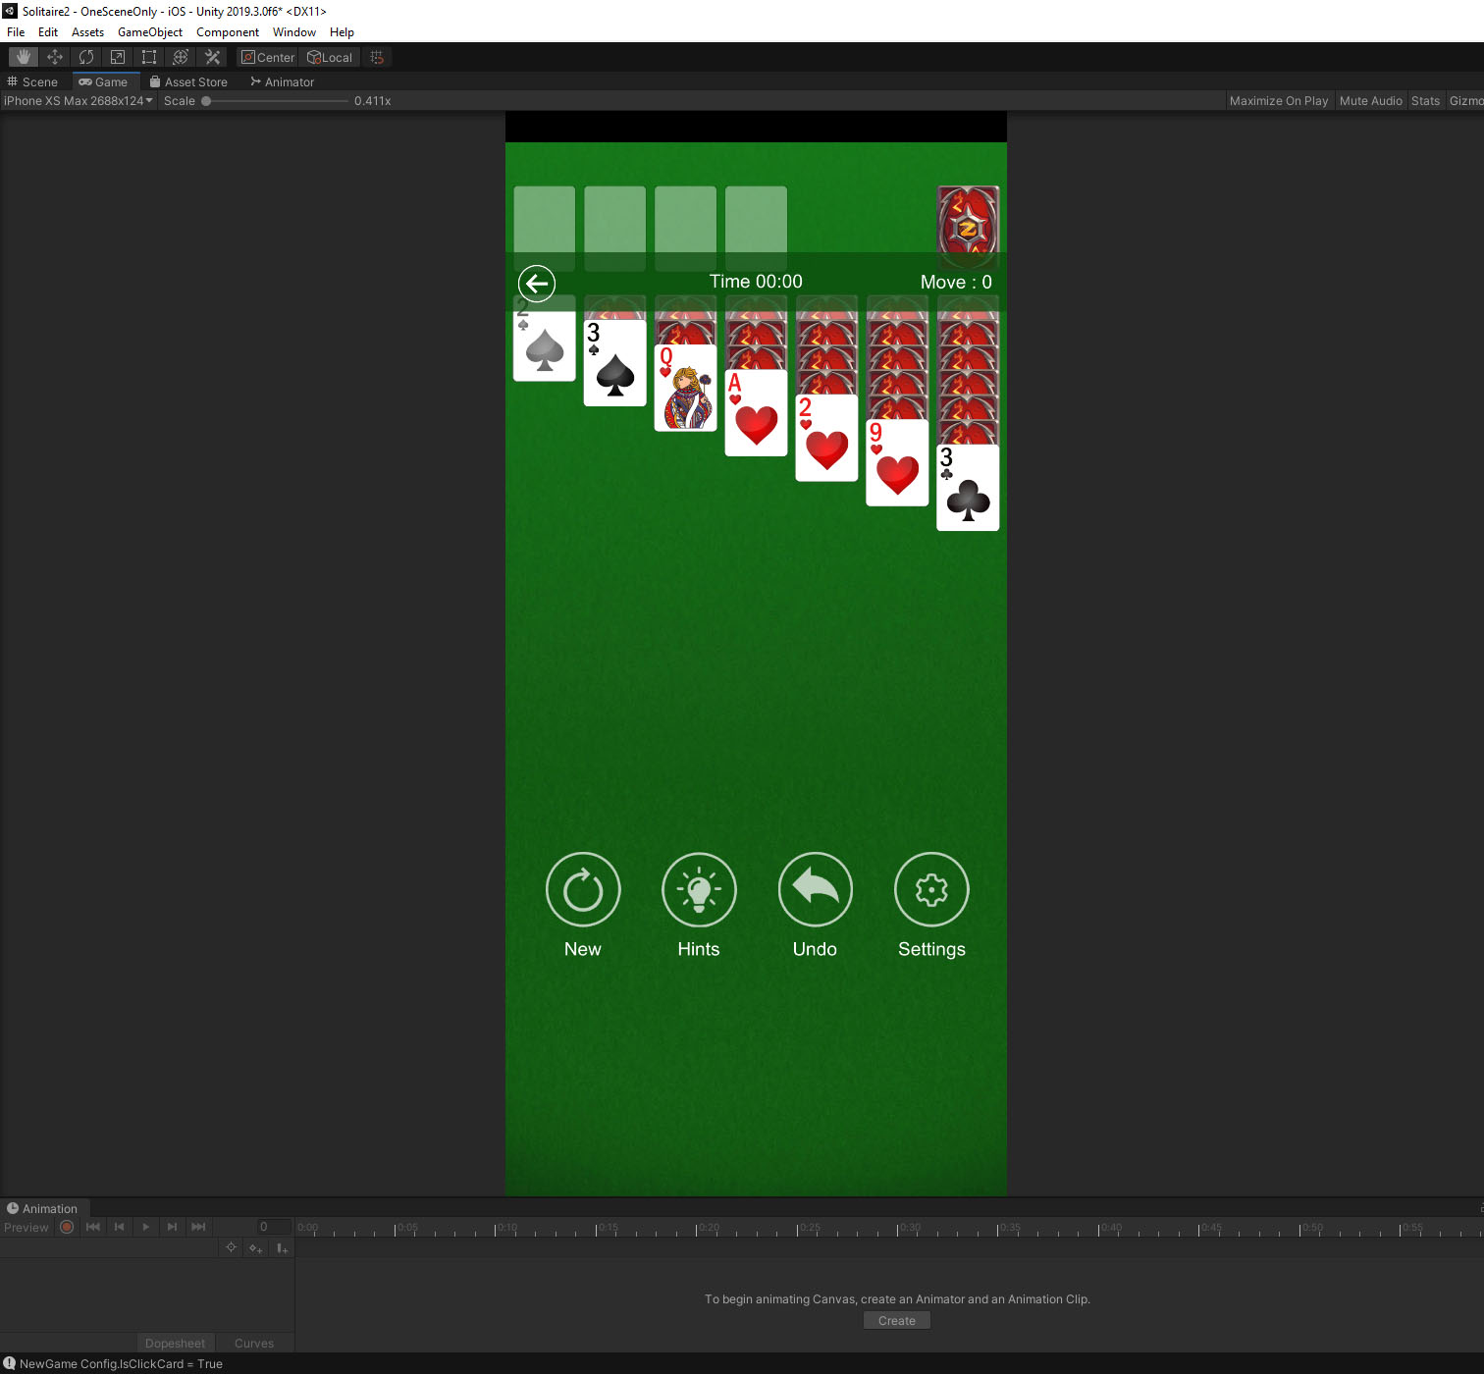Click the Undo arrow icon in the game
Screen dimensions: 1484x1374
coord(815,889)
